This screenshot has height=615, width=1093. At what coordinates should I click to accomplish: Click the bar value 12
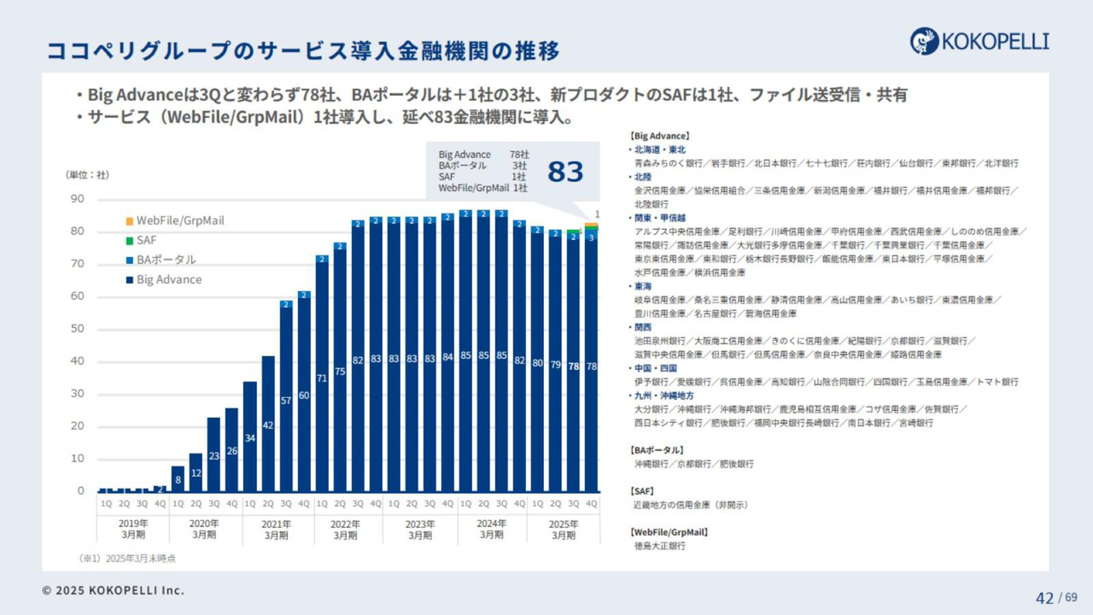196,472
